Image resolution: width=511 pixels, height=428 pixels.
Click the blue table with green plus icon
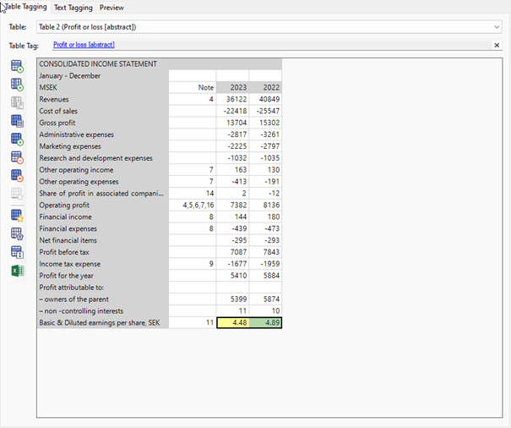(17, 139)
